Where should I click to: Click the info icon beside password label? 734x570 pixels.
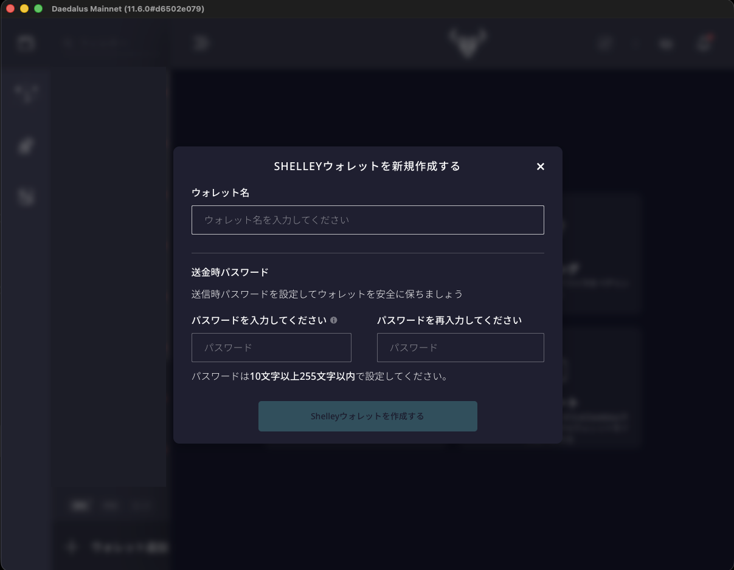click(333, 320)
